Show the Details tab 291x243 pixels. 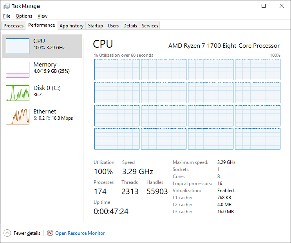[x=130, y=26]
